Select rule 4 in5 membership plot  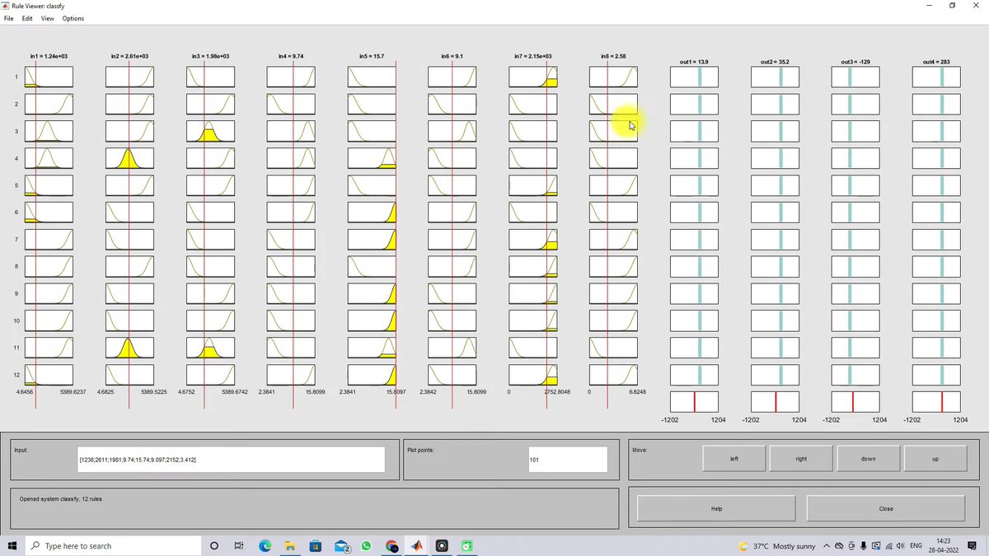372,158
